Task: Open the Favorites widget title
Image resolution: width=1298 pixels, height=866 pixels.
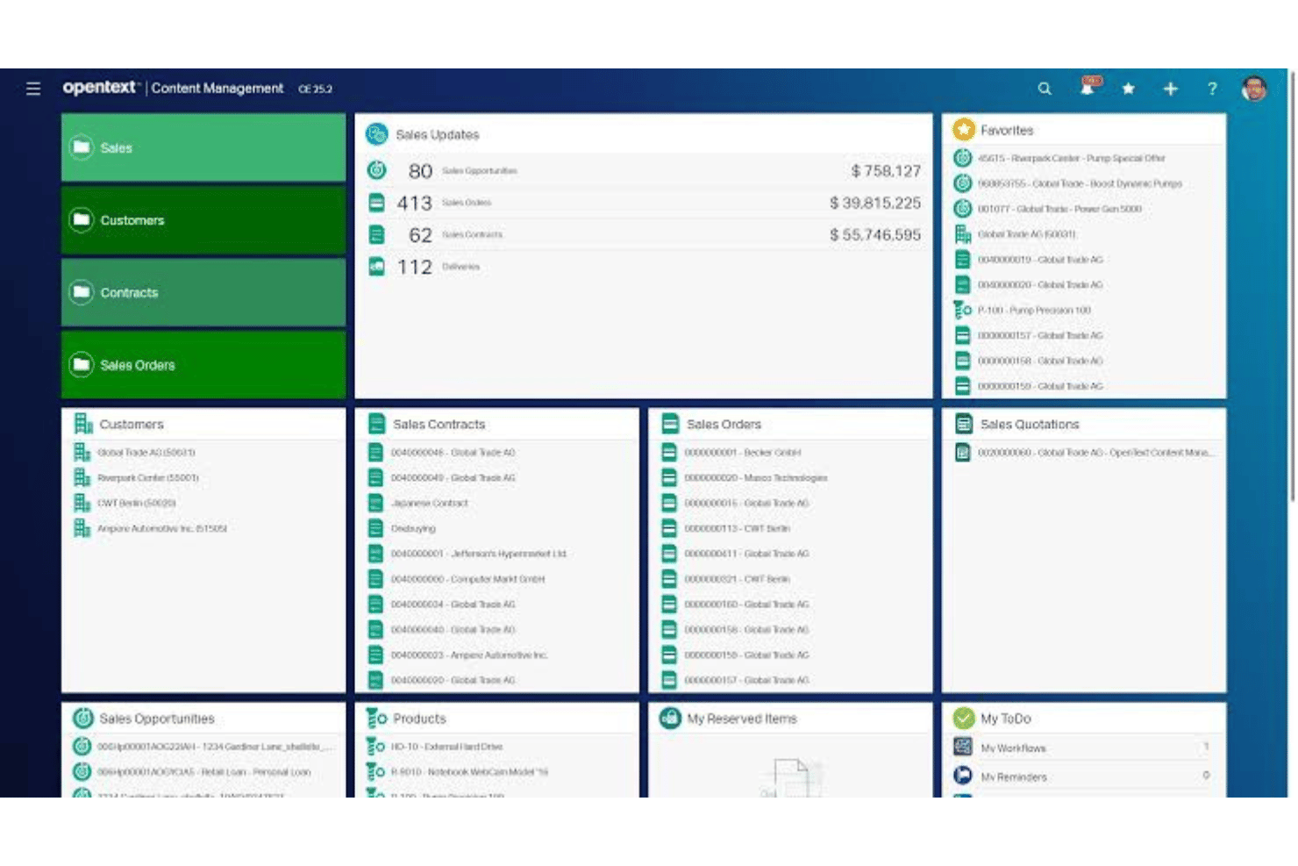Action: [1007, 130]
